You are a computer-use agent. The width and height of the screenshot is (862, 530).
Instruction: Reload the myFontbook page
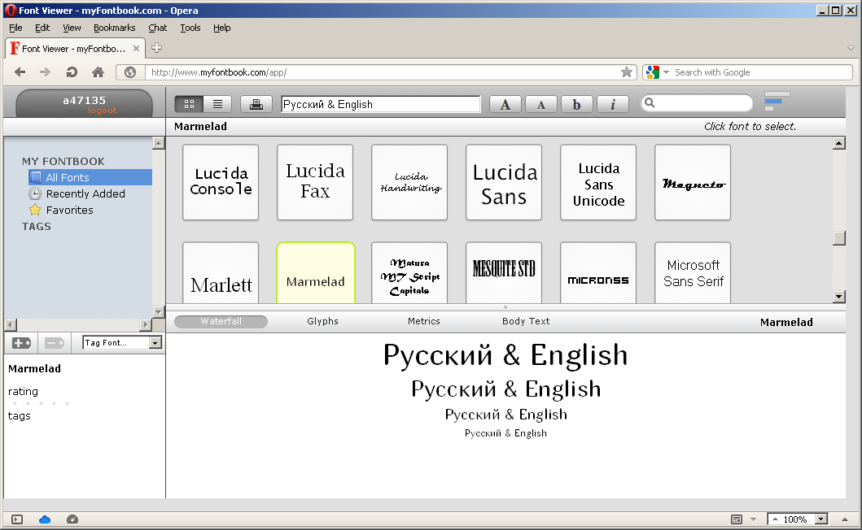tap(72, 72)
